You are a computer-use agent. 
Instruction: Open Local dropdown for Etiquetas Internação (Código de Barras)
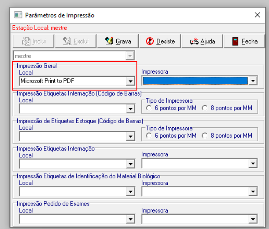point(130,109)
